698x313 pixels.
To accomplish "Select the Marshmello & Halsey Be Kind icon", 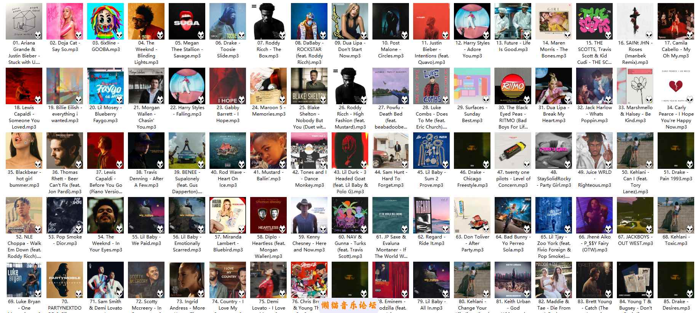I will coord(635,86).
